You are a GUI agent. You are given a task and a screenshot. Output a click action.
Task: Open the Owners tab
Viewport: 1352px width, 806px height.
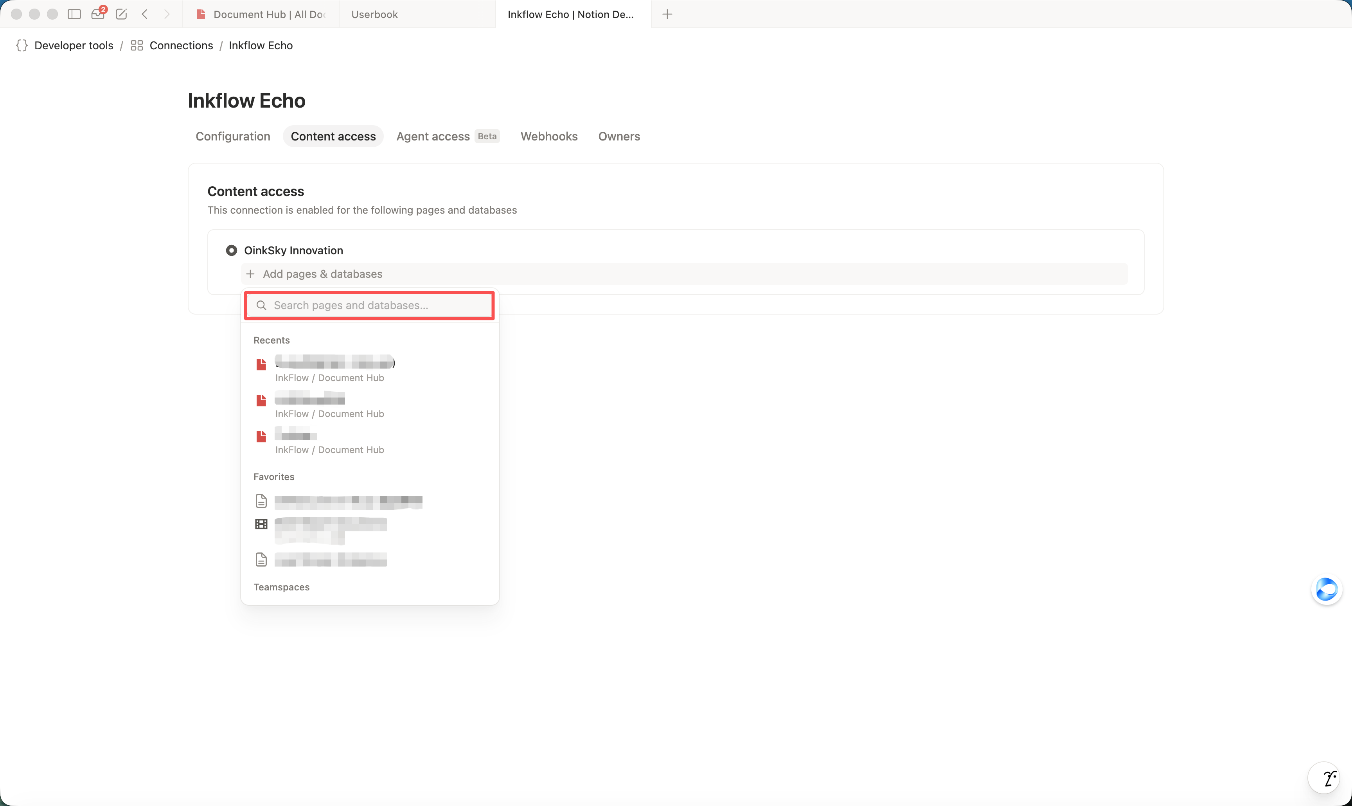(619, 136)
